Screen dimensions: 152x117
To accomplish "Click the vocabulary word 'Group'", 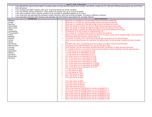I will (x=11, y=40).
